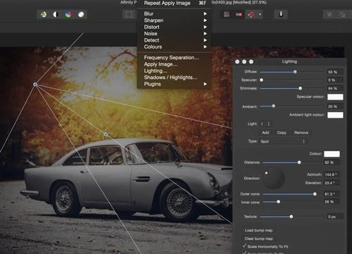Adjust the Shininess slider handle

click(x=300, y=88)
